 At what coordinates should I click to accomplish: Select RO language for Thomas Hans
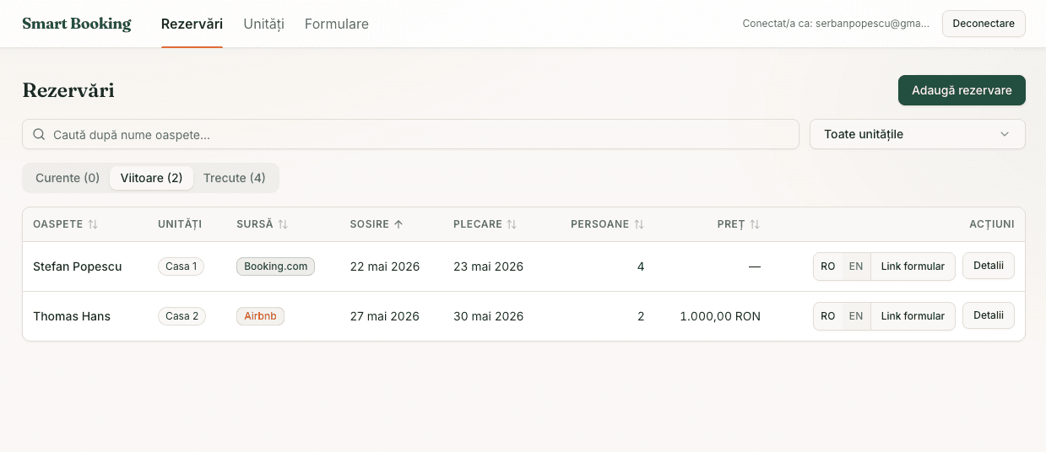click(828, 316)
